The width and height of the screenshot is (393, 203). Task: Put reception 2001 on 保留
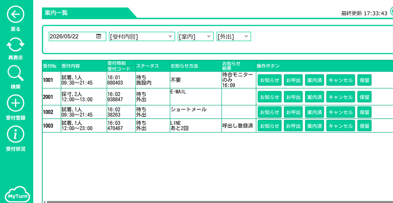click(364, 97)
